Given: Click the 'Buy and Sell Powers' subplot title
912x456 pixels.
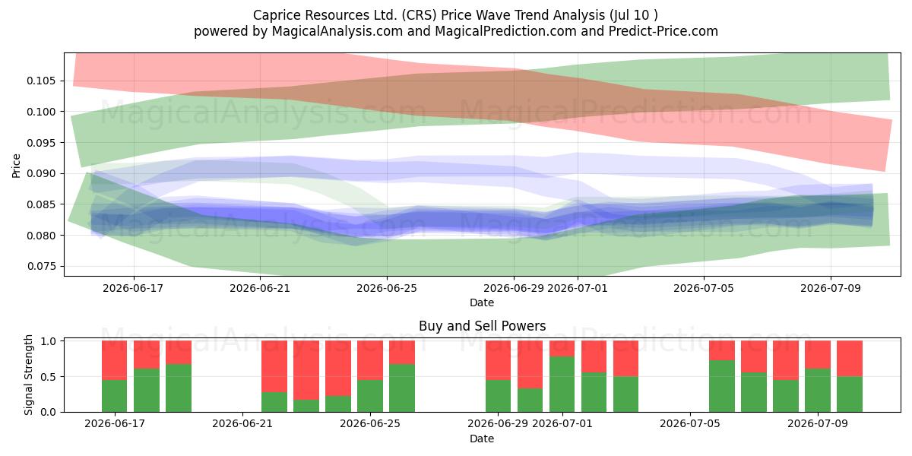Looking at the screenshot, I should pos(482,326).
